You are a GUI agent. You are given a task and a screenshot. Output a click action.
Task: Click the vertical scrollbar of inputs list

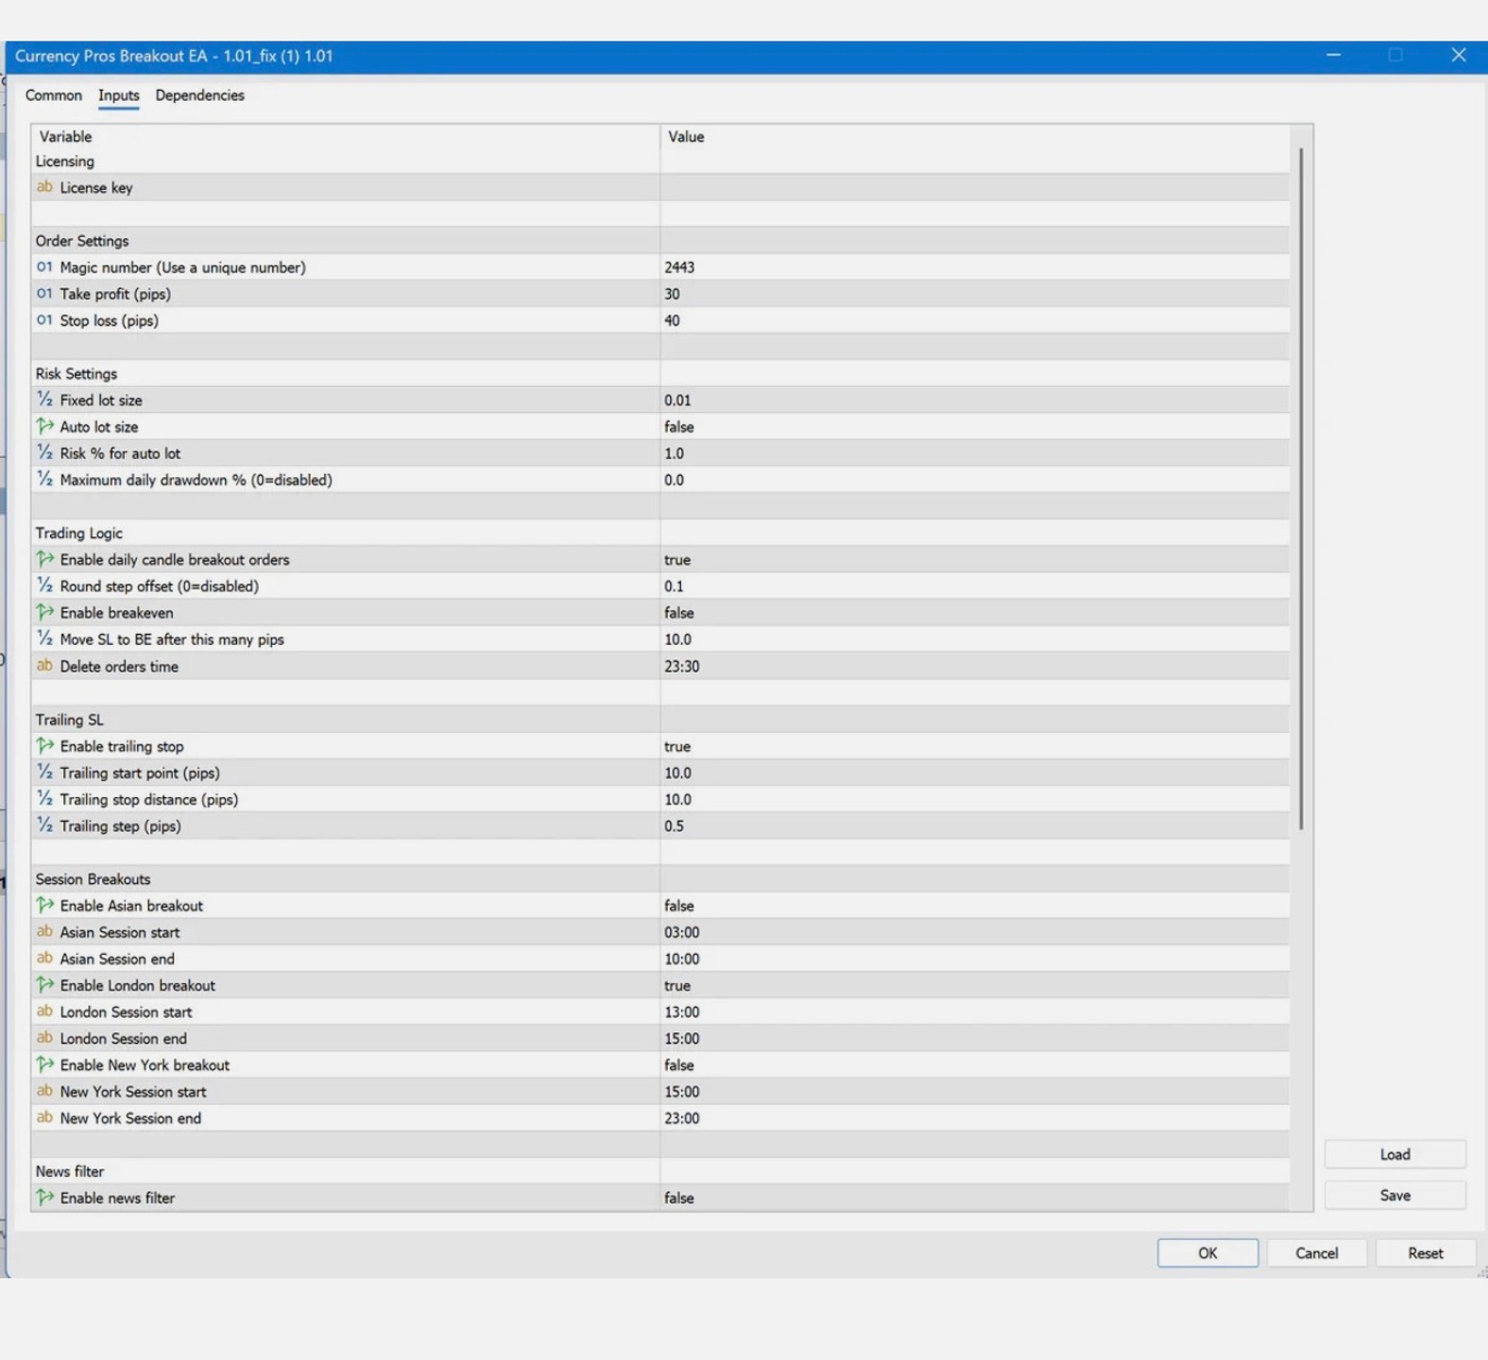coord(1301,489)
